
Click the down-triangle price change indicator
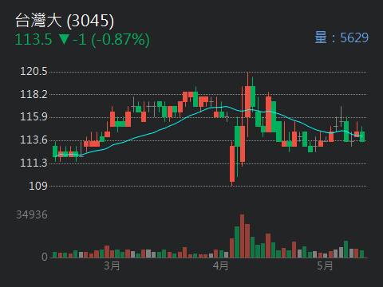tap(64, 39)
